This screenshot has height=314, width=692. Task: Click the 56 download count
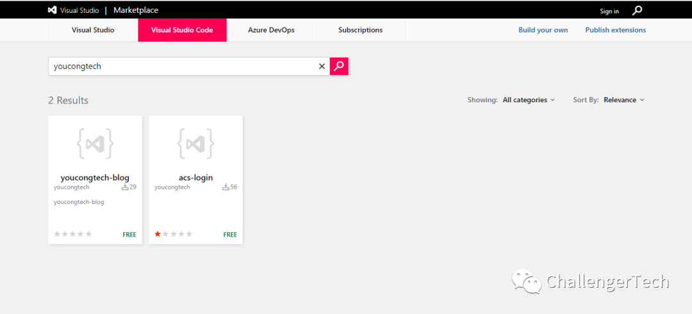pyautogui.click(x=233, y=187)
